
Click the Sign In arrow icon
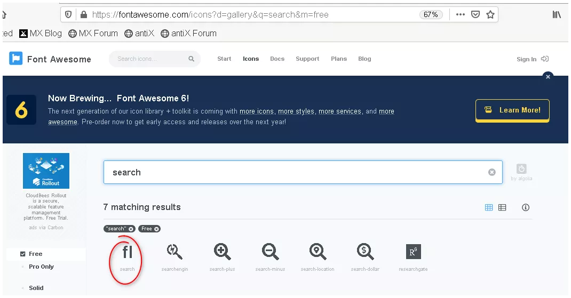click(x=545, y=59)
